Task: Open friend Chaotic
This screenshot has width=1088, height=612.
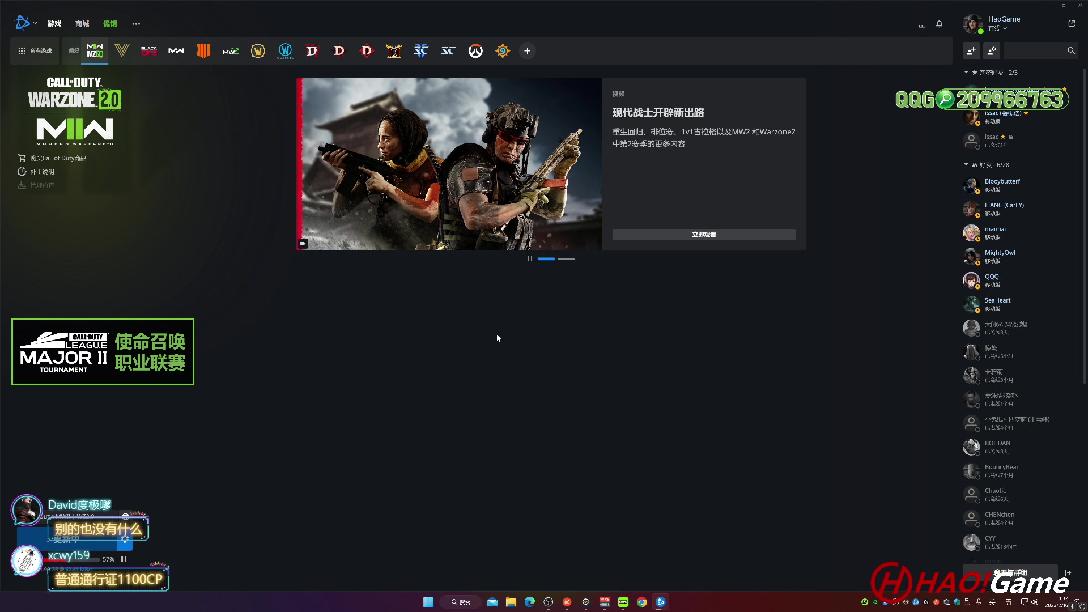Action: point(1020,495)
